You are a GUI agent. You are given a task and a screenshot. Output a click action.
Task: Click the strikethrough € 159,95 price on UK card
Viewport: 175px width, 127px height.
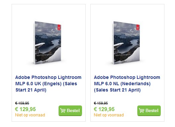tap(22, 103)
